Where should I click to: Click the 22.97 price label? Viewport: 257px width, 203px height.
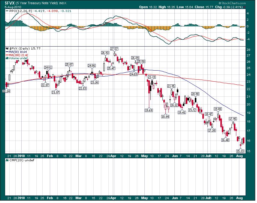(x=45, y=85)
